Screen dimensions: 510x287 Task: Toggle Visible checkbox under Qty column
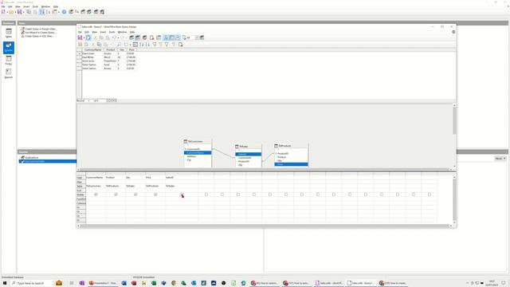tap(135, 195)
